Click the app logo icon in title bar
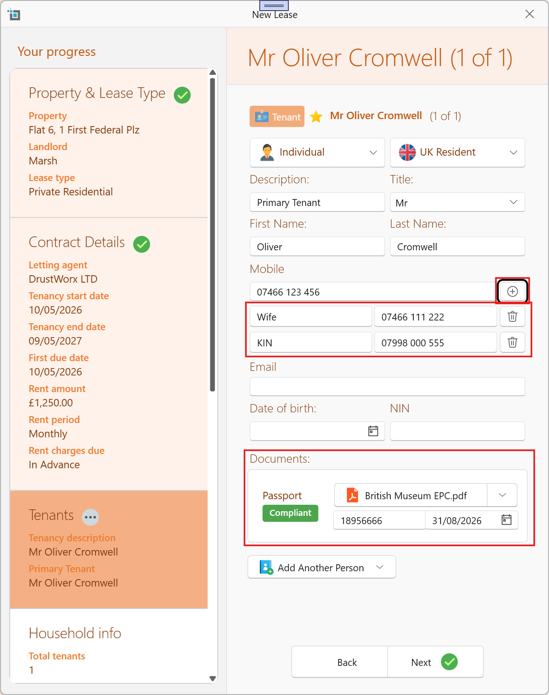 pos(14,14)
